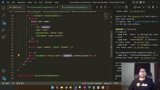The image size is (160, 90).
Task: Show the Debug Console panel icon
Action: [119, 7]
